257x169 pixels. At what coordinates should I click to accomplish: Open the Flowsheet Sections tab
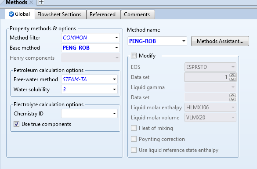[61, 14]
